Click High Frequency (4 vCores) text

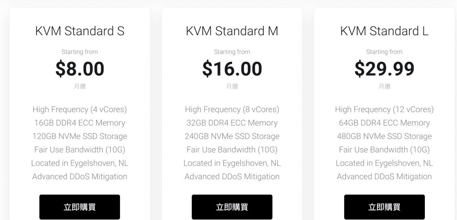80,110
